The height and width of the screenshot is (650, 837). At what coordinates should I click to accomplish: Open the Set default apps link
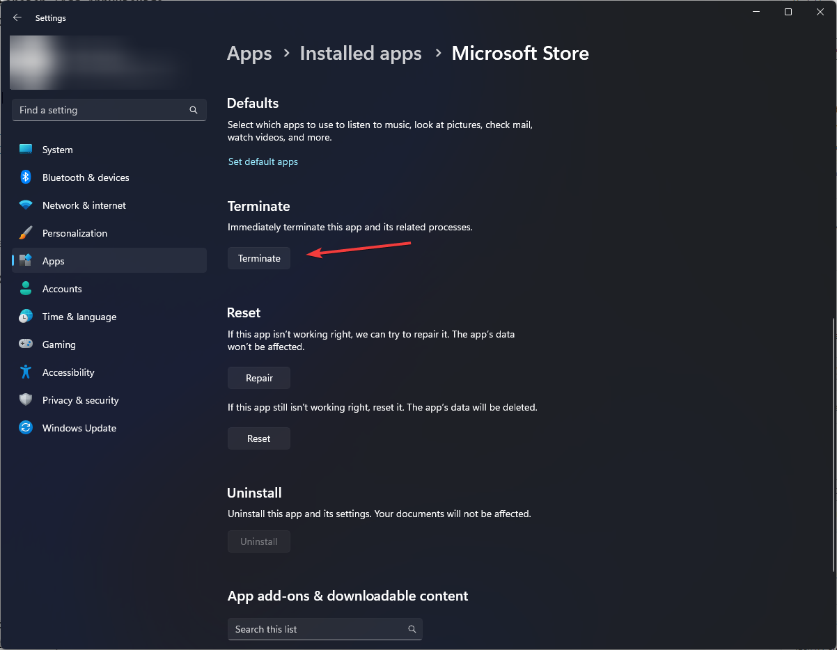pos(263,161)
